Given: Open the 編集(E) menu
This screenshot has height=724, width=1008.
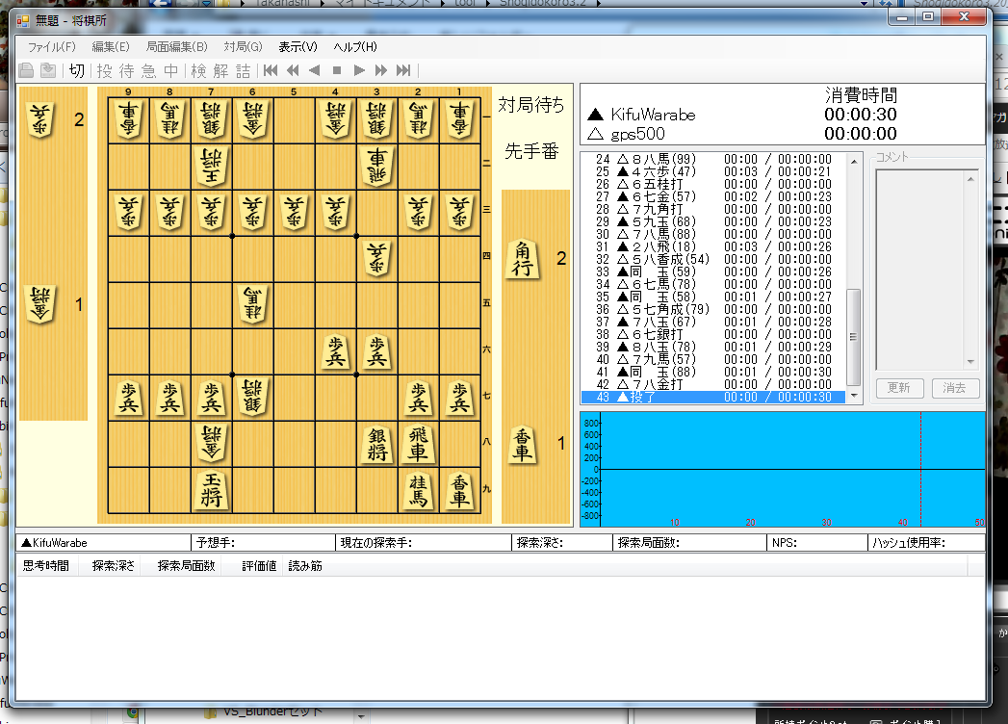Looking at the screenshot, I should pyautogui.click(x=111, y=47).
